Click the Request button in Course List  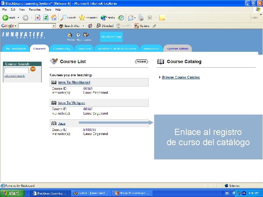tap(141, 62)
